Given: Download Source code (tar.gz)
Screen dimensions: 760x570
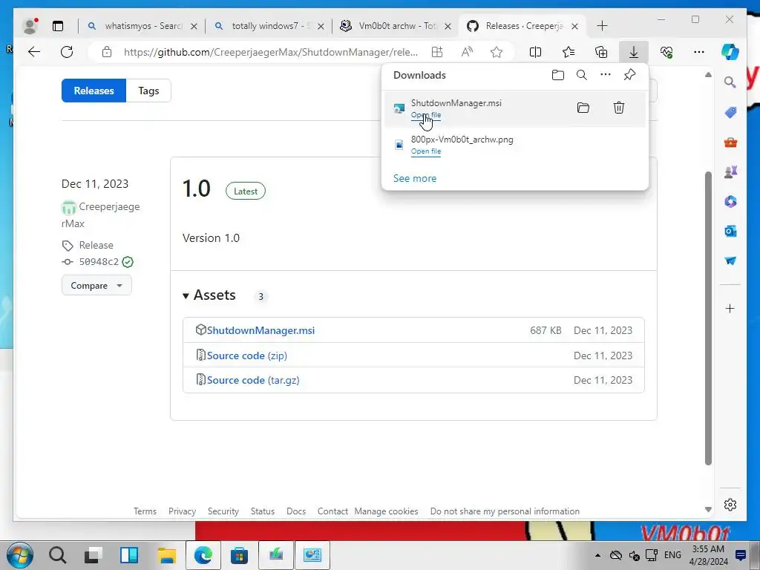Looking at the screenshot, I should click(253, 381).
